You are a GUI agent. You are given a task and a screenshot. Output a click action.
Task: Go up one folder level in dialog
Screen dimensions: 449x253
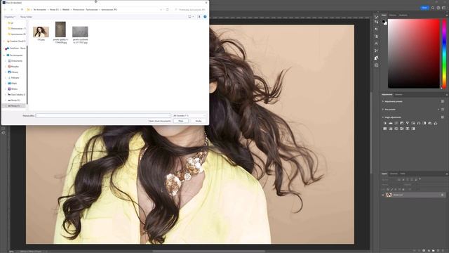click(22, 9)
